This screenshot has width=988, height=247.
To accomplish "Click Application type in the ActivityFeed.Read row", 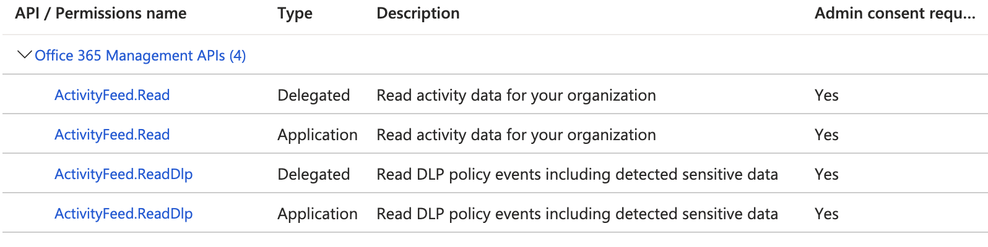I will [x=317, y=135].
